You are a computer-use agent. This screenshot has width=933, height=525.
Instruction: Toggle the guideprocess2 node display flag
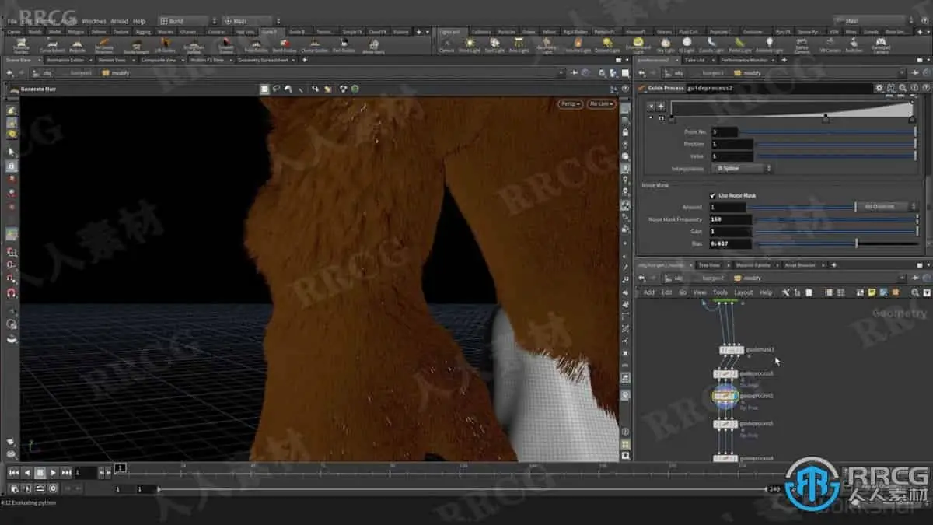[734, 396]
